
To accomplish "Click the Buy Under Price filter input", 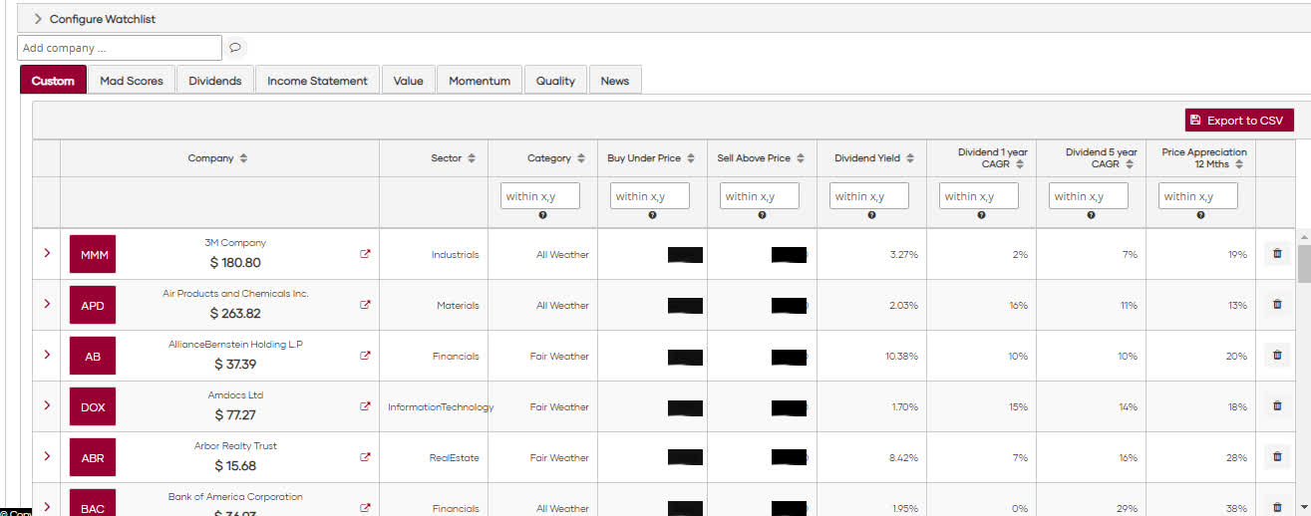I will [650, 196].
